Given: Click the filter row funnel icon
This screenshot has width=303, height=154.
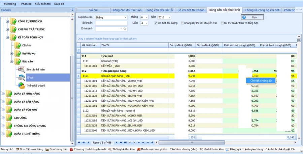Looking at the screenshot, I should tap(79, 50).
